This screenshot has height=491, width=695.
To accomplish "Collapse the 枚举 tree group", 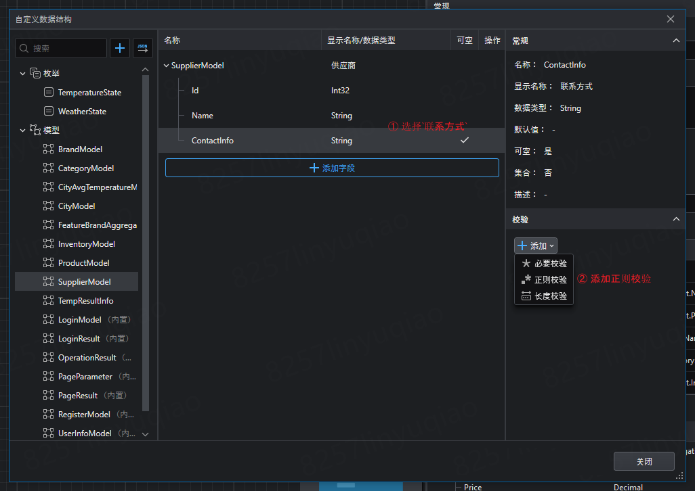I will point(22,73).
